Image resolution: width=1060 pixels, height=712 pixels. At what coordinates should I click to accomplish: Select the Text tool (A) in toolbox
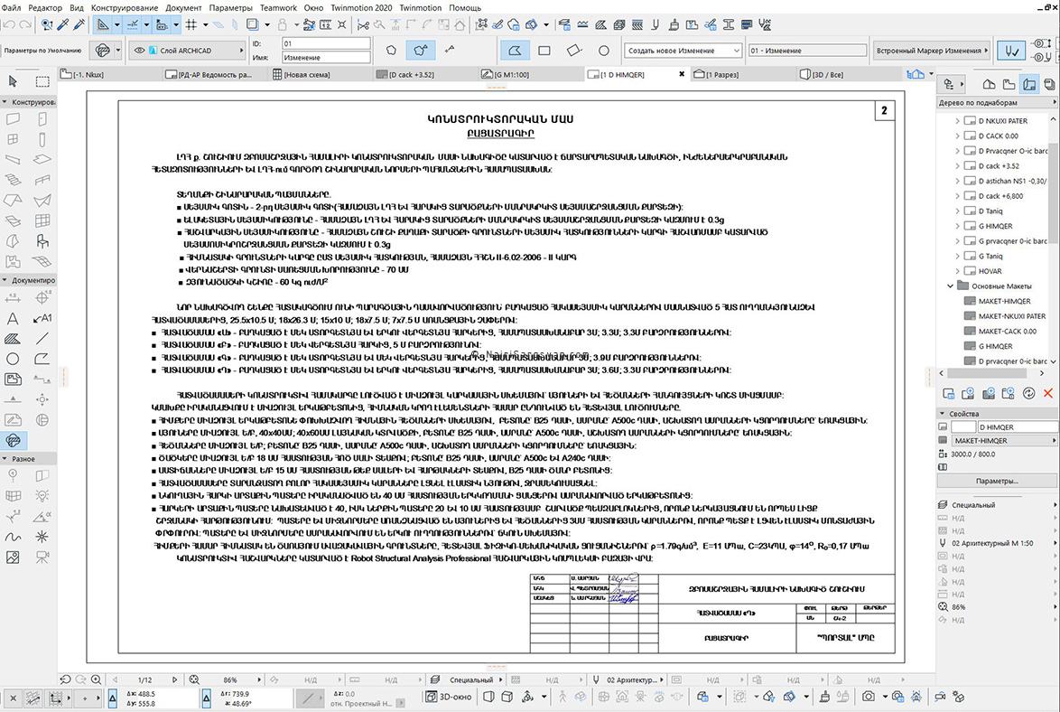pyautogui.click(x=13, y=318)
